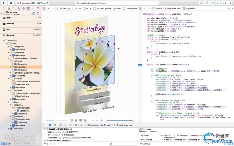Viewport: 234px width, 146px height.
Task: Click the Shutterbugz (iOS) scheme name
Action: pyautogui.click(x=28, y=3)
